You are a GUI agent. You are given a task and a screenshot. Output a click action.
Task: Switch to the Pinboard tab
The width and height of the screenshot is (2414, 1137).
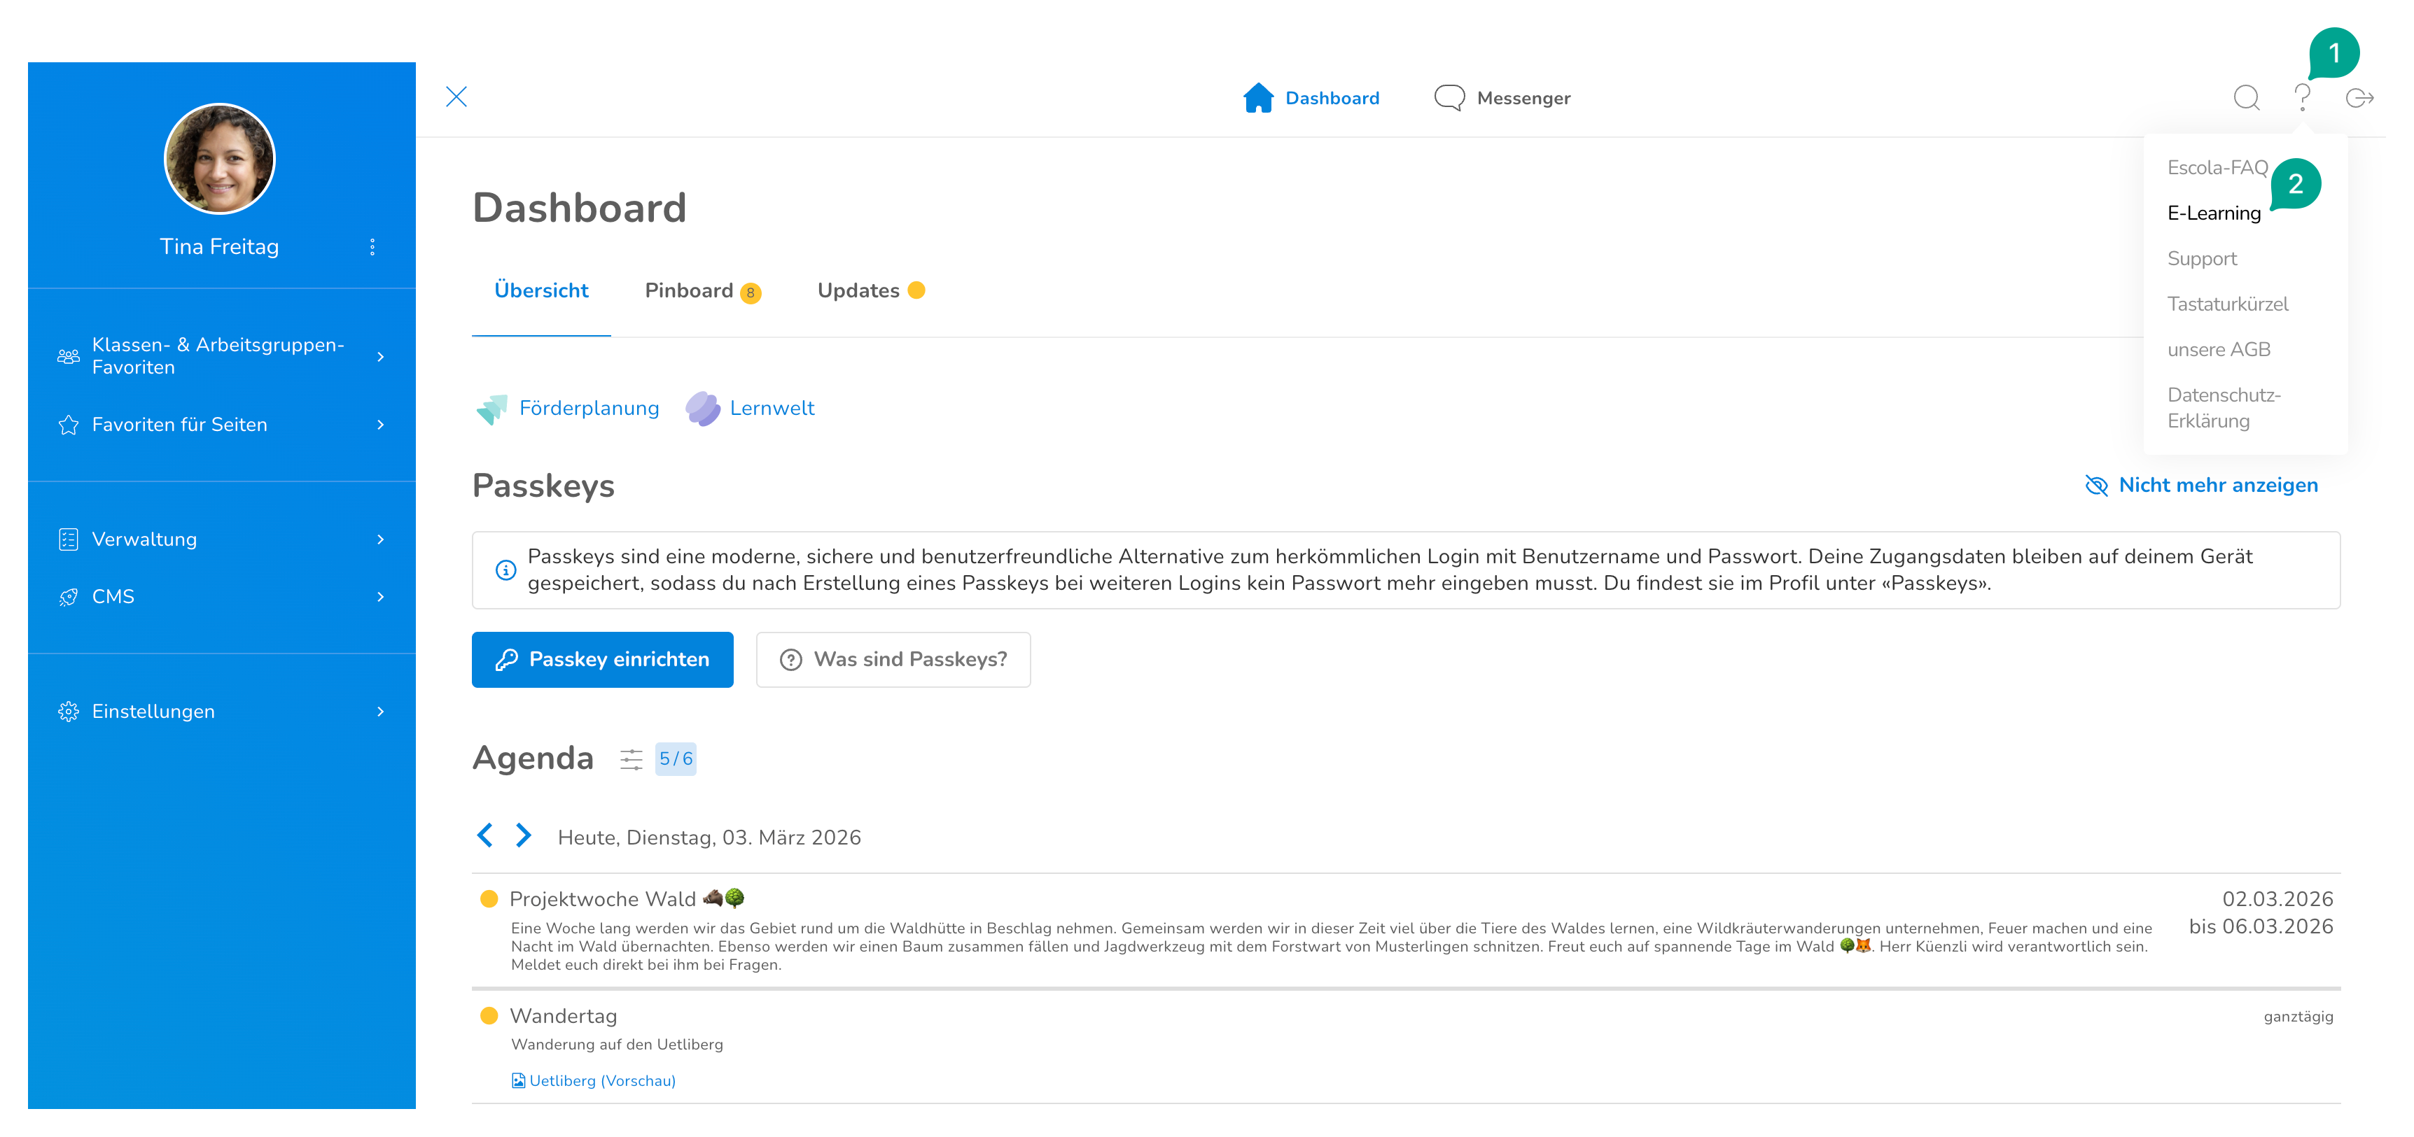coord(690,290)
